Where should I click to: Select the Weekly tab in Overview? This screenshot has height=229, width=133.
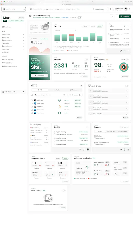point(100,26)
